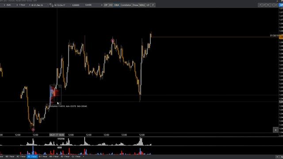Click the bottom corner handle of profile box
The image size is (283, 159).
pos(60,103)
